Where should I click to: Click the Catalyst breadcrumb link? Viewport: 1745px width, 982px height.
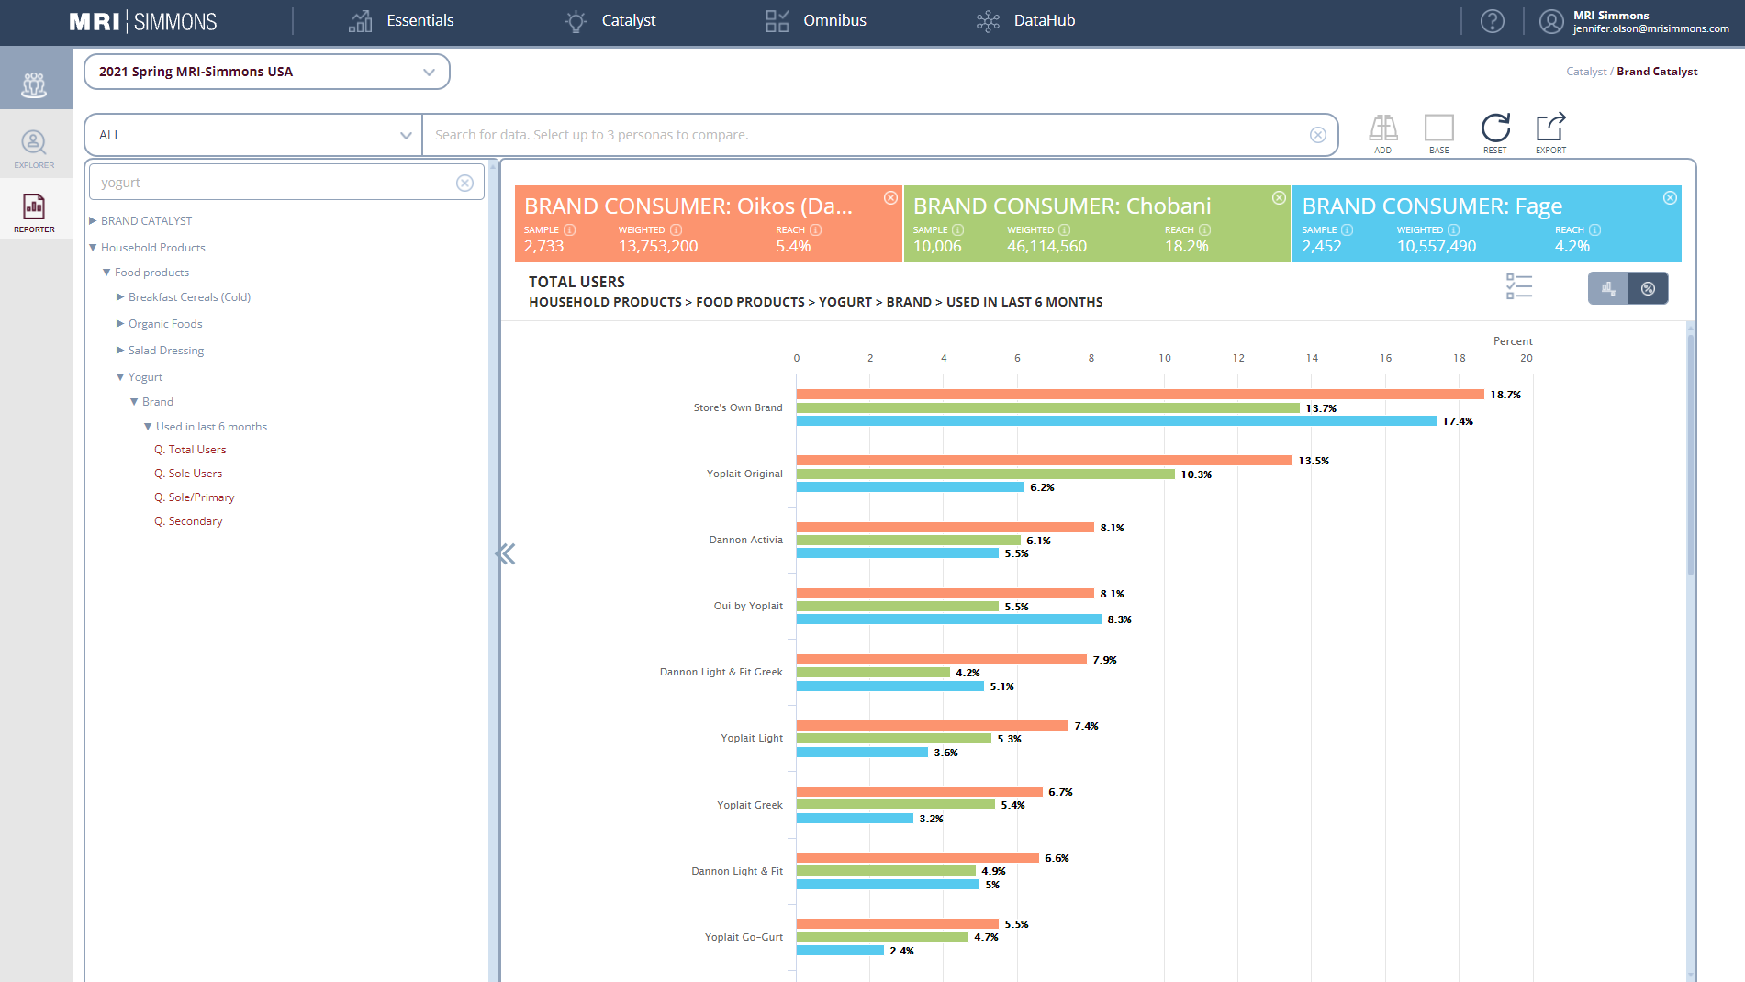coord(1586,72)
